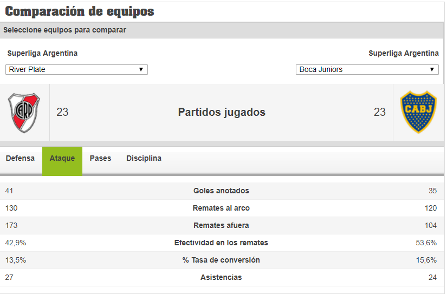Click River's 13,5% conversion rate
Image resolution: width=447 pixels, height=294 pixels.
tap(16, 260)
